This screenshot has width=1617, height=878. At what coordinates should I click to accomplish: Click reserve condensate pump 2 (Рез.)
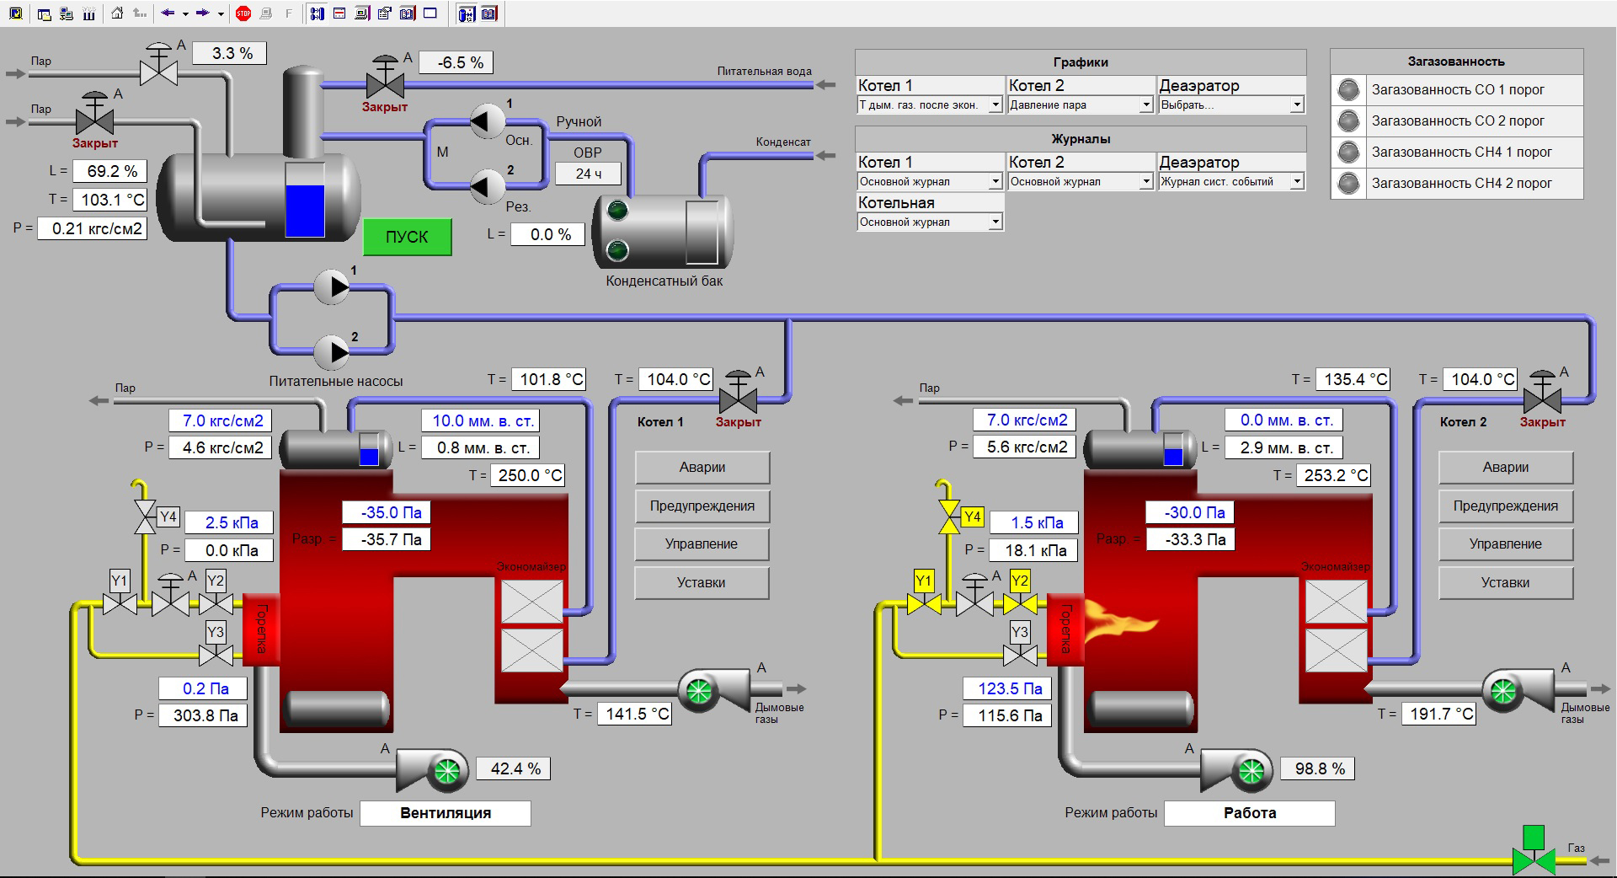(x=487, y=186)
